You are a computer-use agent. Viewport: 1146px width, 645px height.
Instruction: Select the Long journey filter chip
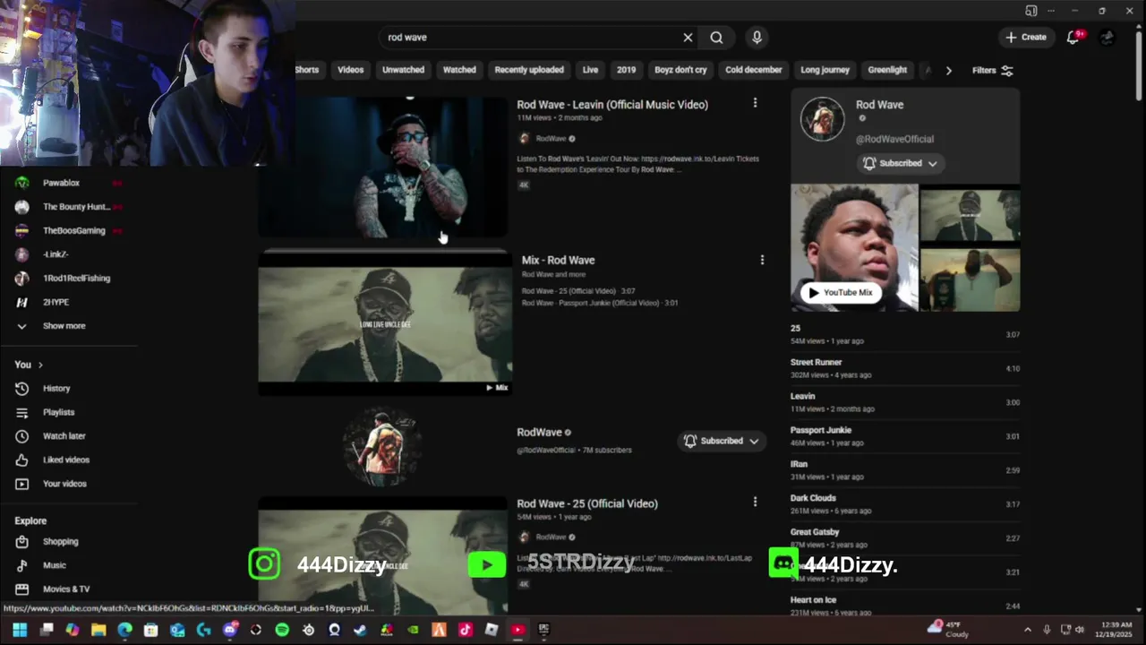(x=825, y=70)
